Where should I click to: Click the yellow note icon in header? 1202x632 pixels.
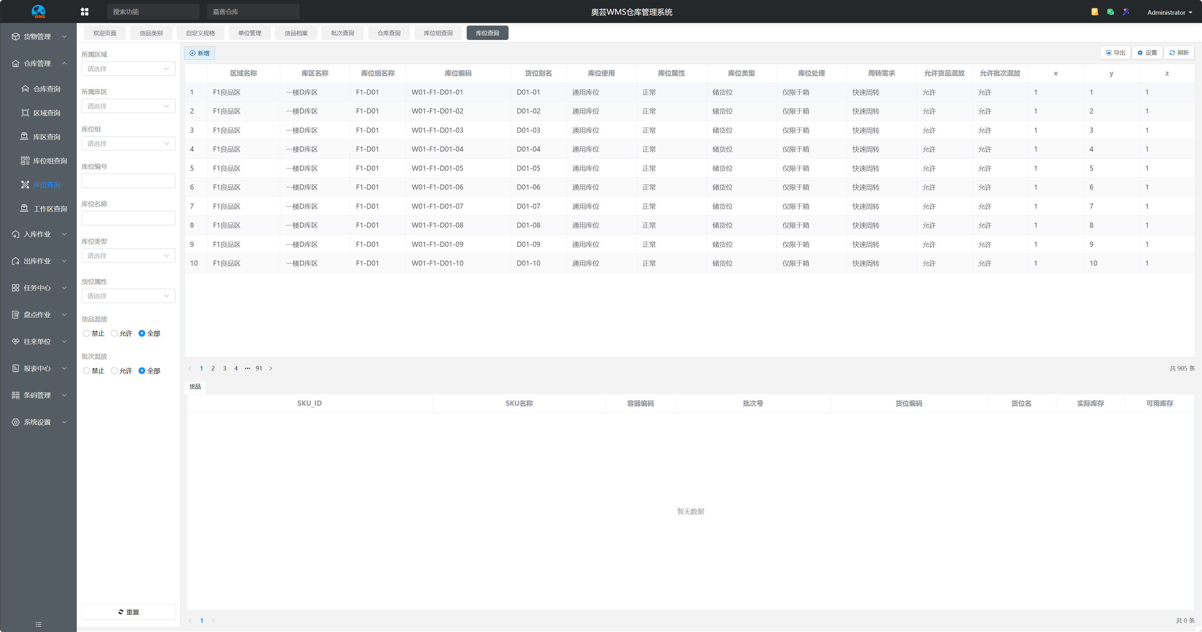click(1095, 12)
